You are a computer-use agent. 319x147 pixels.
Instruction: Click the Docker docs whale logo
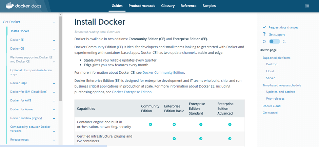[9, 6]
